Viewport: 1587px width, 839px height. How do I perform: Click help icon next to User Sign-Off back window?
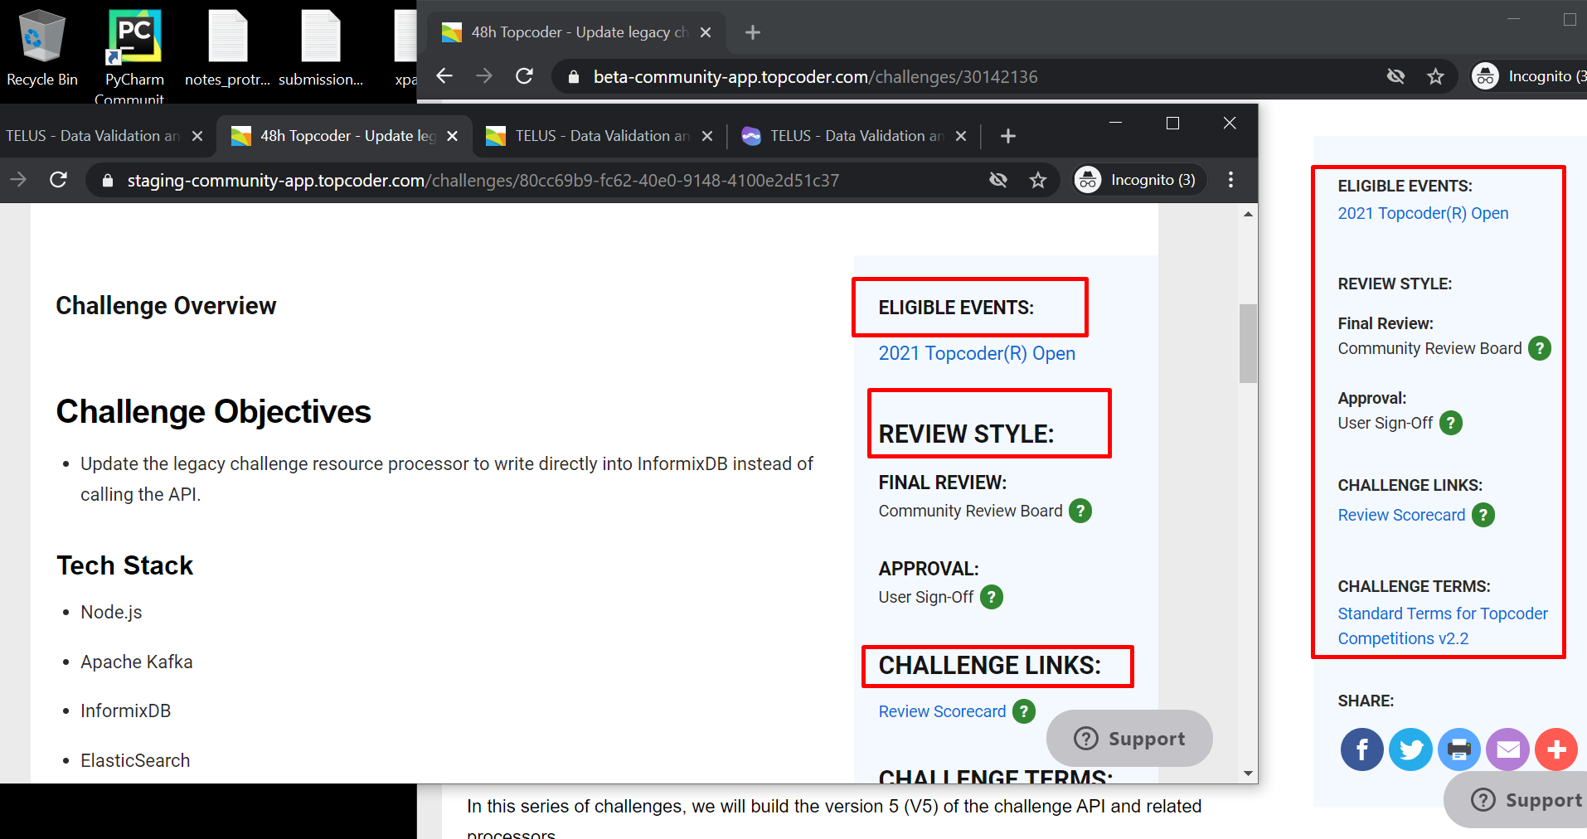[1451, 423]
